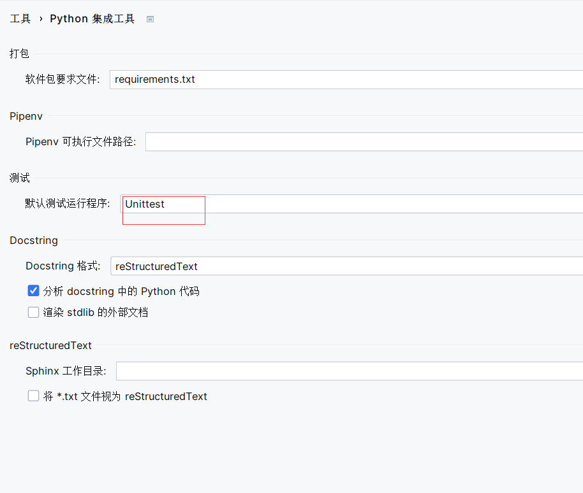The width and height of the screenshot is (583, 493).
Task: Click the project-level settings icon beside the breadcrumb
Action: [x=150, y=19]
